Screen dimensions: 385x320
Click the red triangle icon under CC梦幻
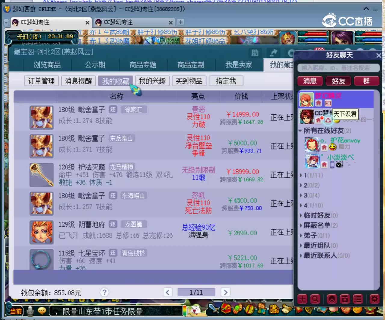coord(328,120)
